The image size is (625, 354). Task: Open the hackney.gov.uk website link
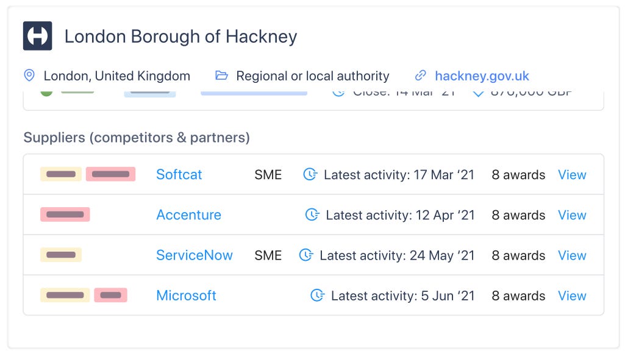pos(482,76)
